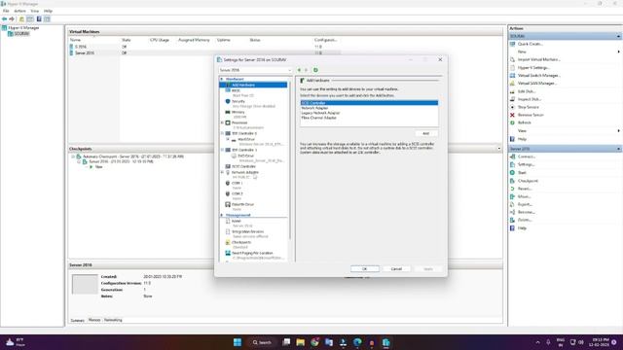Click Start action for Server 2016
Viewport: 623px width, 350px height.
tap(522, 173)
